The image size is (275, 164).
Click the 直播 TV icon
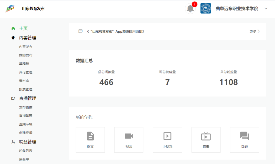[x=206, y=136]
